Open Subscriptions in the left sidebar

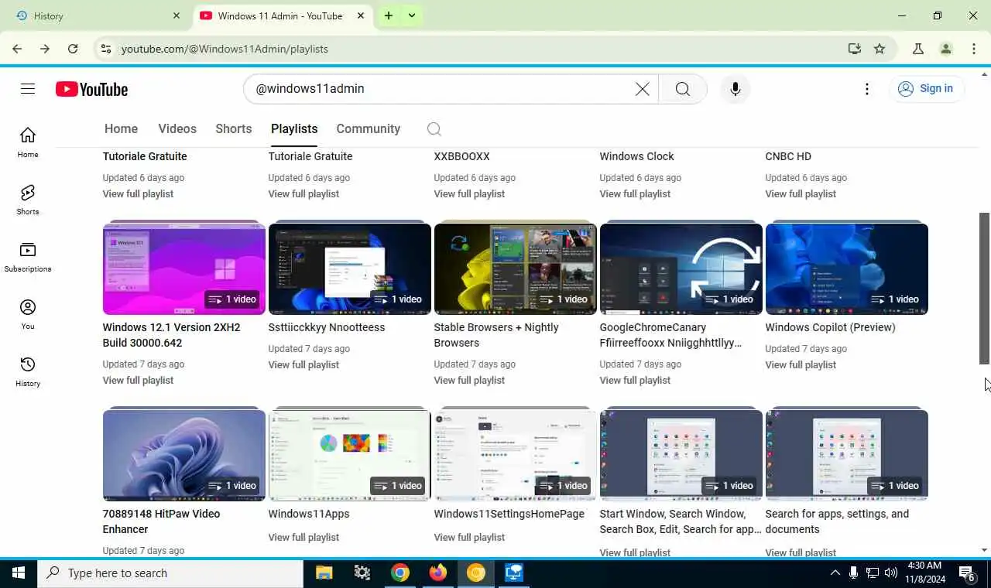coord(28,257)
